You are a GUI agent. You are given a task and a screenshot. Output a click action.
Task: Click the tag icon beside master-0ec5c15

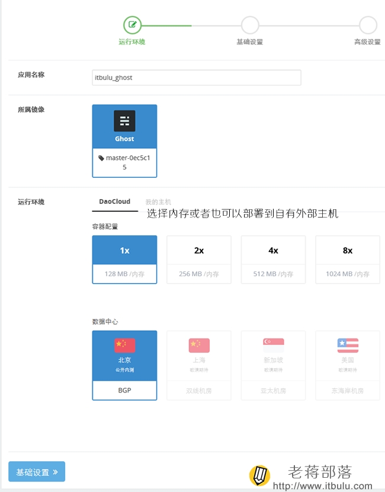101,158
